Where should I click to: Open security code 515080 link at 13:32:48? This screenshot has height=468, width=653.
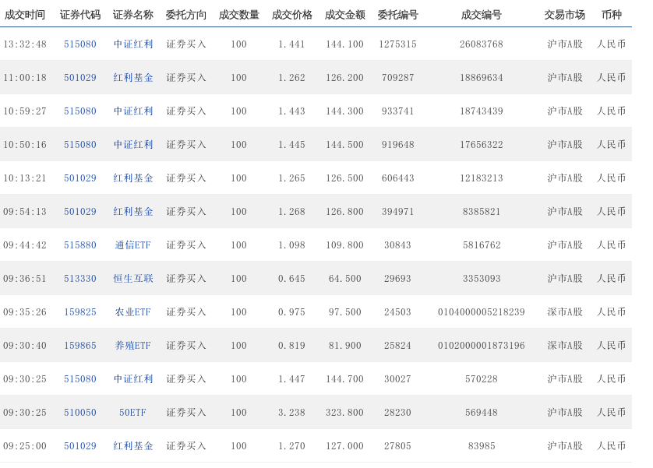tap(80, 44)
